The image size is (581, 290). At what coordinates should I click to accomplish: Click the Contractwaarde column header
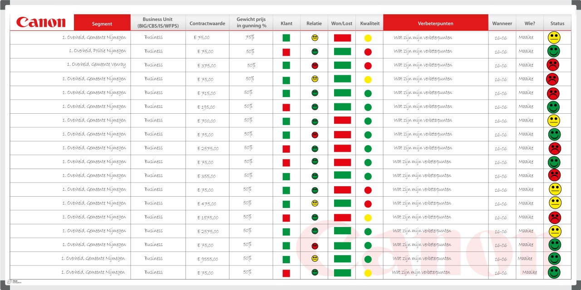tap(207, 24)
